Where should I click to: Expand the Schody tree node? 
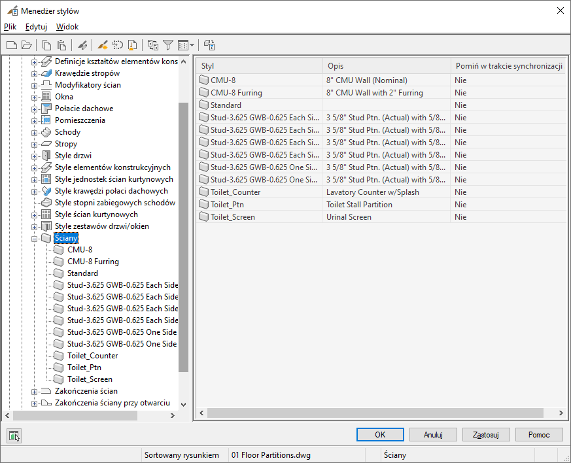tap(34, 133)
